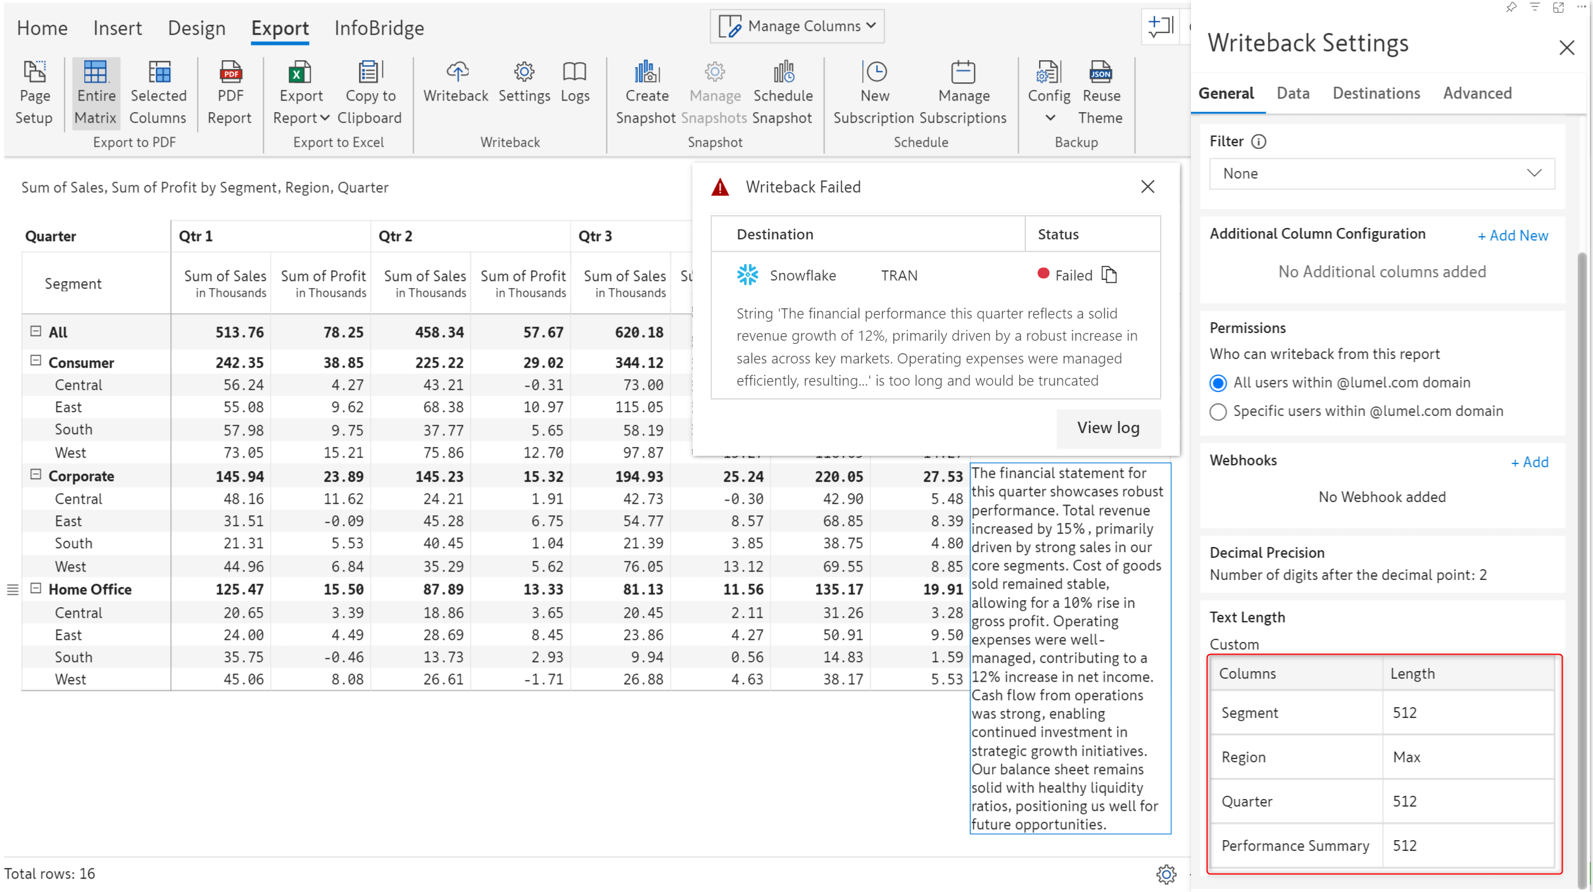This screenshot has height=892, width=1593.
Task: Expand the Consumer segment row
Action: (36, 361)
